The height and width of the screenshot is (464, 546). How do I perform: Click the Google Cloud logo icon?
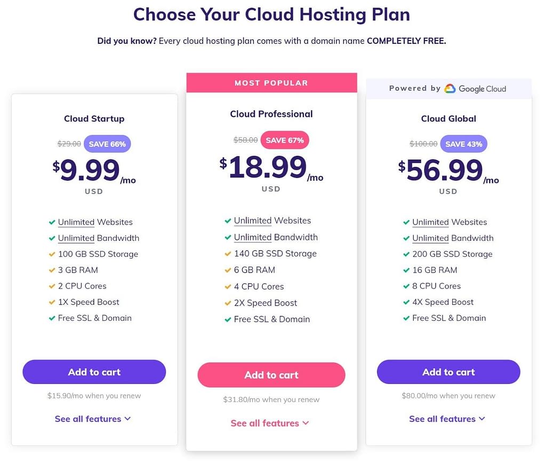(449, 89)
